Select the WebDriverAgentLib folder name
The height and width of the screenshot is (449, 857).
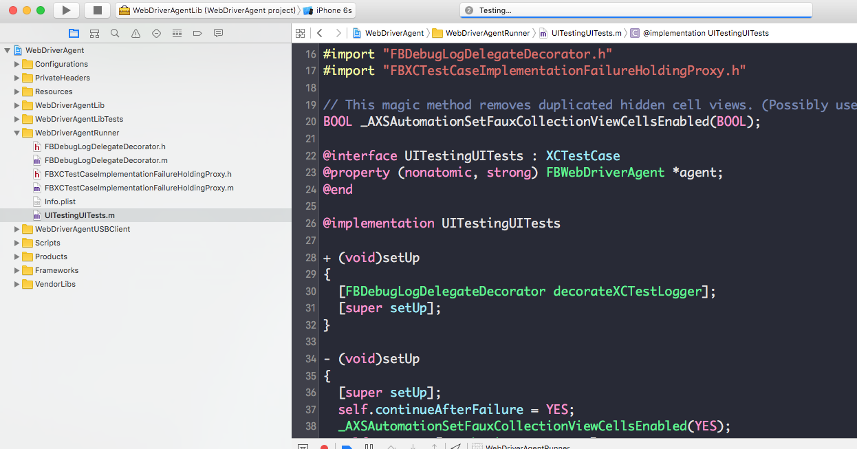69,105
